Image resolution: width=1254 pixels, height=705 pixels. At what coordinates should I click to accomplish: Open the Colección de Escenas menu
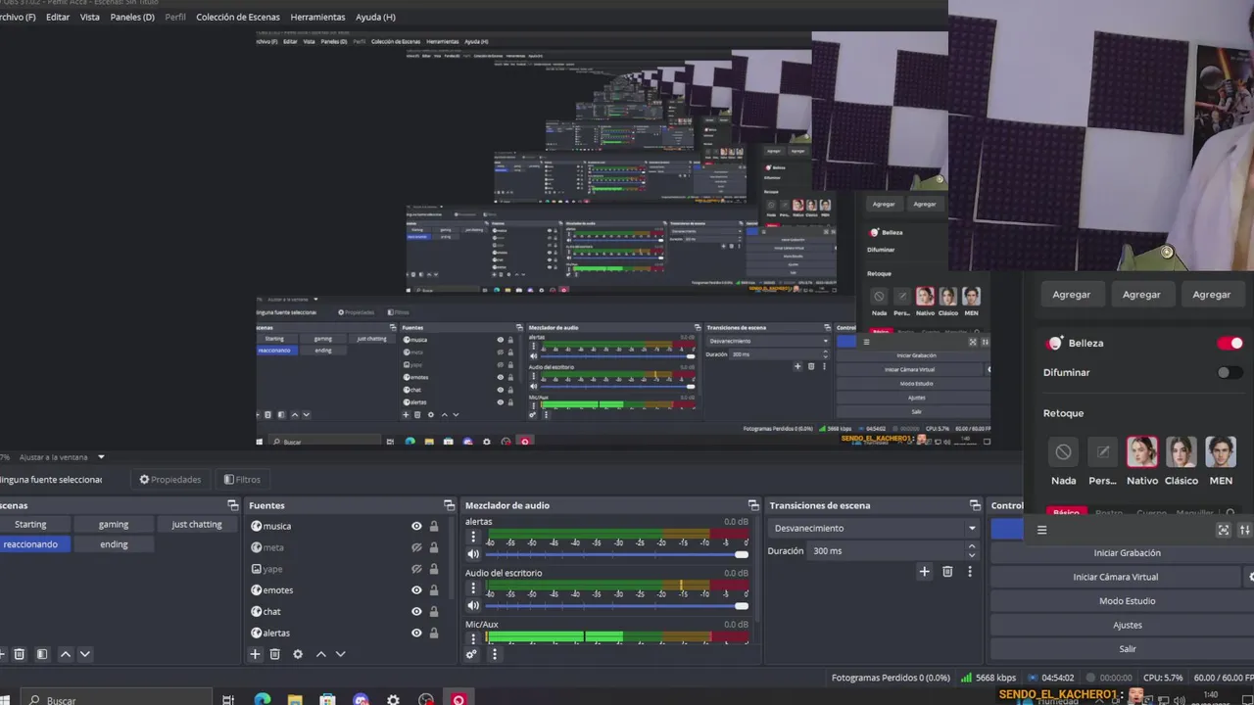(238, 17)
